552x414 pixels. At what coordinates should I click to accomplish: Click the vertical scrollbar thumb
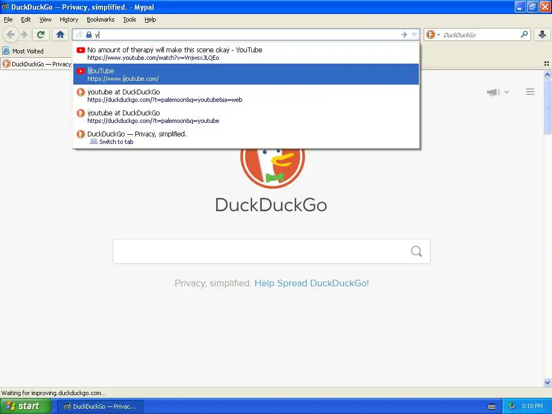click(x=547, y=107)
